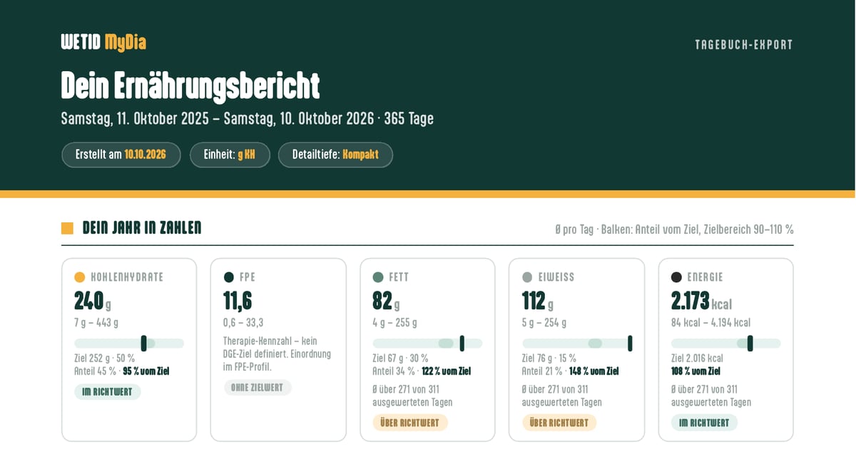Click the date range line with 365 Tage
The width and height of the screenshot is (856, 449).
[248, 118]
